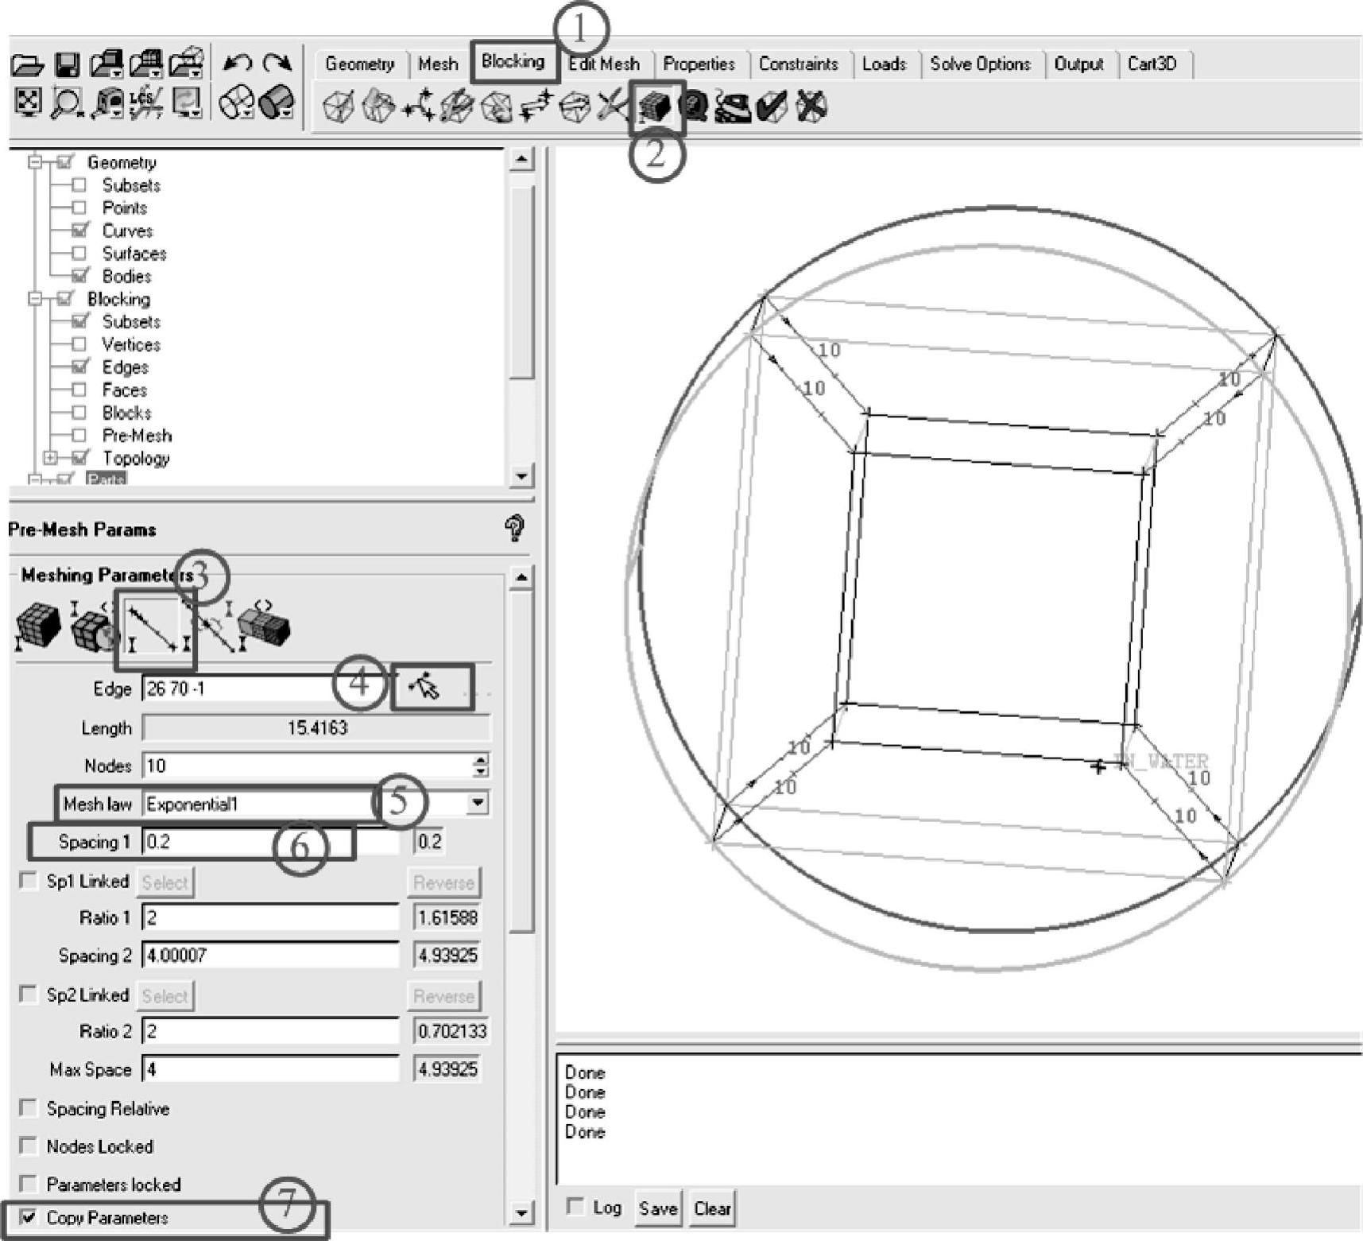The width and height of the screenshot is (1363, 1241).
Task: Select Edge Params icon
Action: pos(155,627)
